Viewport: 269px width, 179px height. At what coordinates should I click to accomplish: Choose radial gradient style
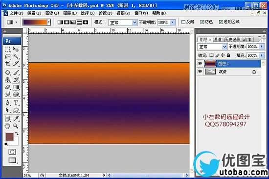coord(67,22)
